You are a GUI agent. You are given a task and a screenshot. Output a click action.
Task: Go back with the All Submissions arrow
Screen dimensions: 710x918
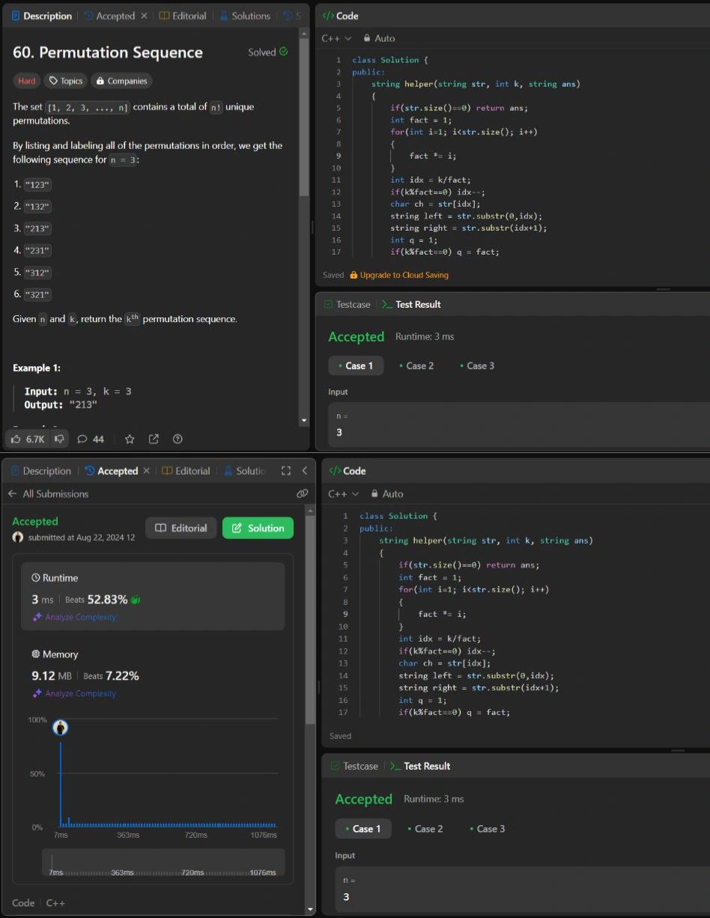pyautogui.click(x=12, y=493)
